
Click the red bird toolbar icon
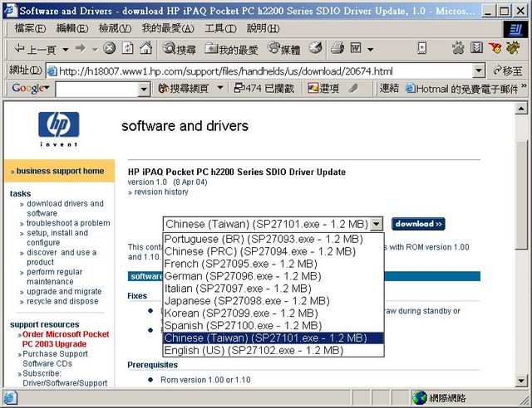pyautogui.click(x=495, y=48)
